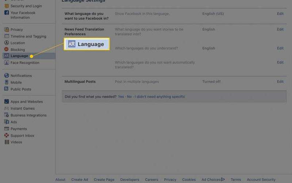
Task: Edit language stories are translated into
Action: [280, 29]
